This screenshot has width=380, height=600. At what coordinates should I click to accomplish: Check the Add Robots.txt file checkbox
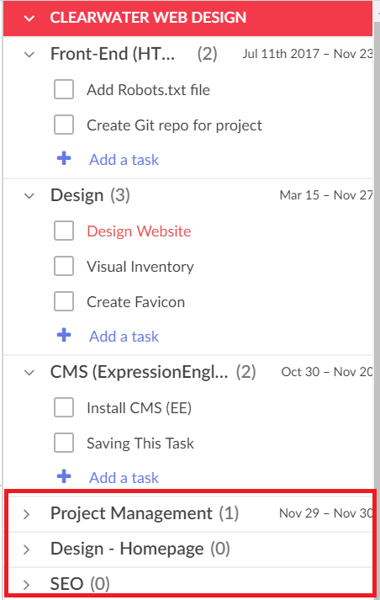[x=64, y=89]
